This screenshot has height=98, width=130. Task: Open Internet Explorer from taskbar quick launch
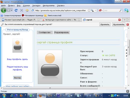(x=11, y=95)
